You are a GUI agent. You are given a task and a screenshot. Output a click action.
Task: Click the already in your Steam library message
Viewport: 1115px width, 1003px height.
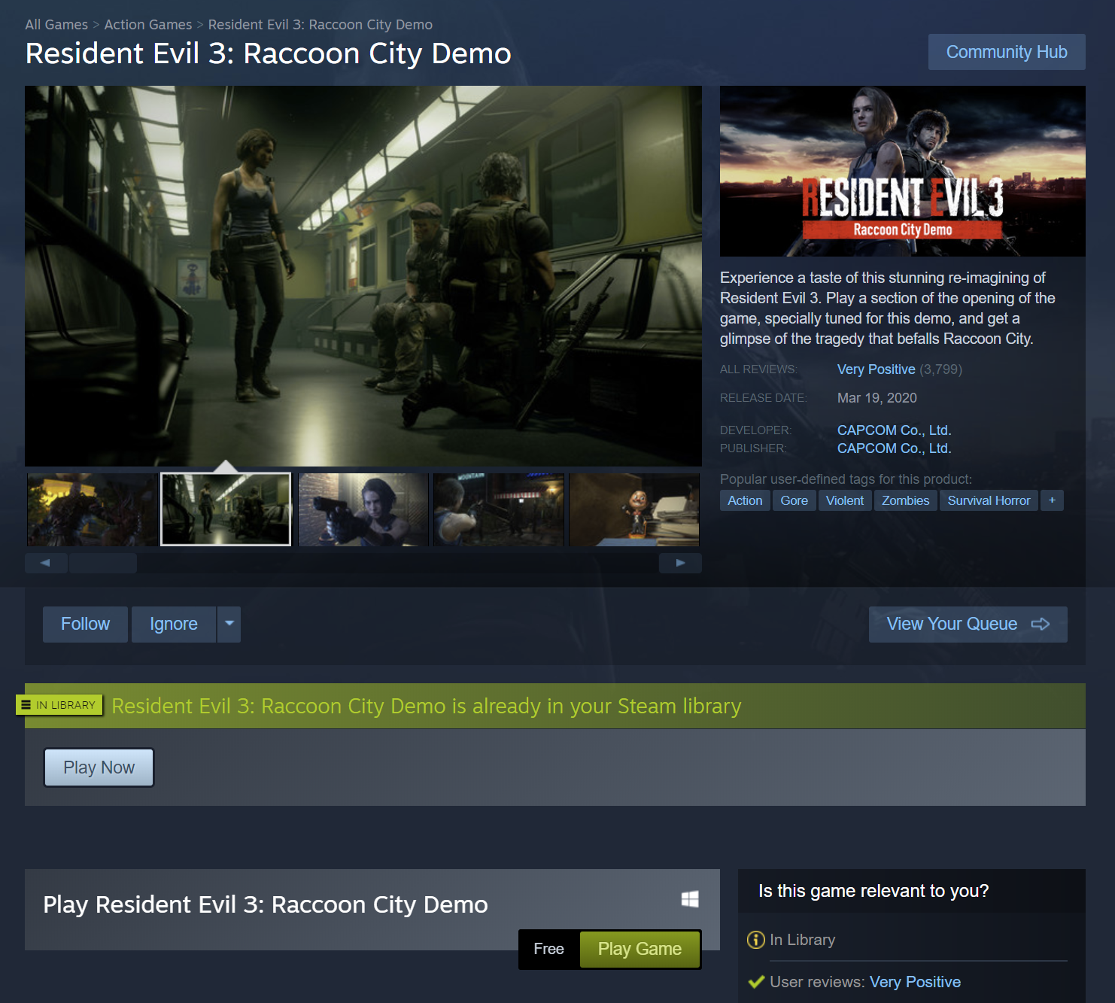tap(427, 706)
